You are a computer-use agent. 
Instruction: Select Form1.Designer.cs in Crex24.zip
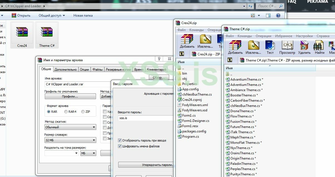[x=193, y=121]
